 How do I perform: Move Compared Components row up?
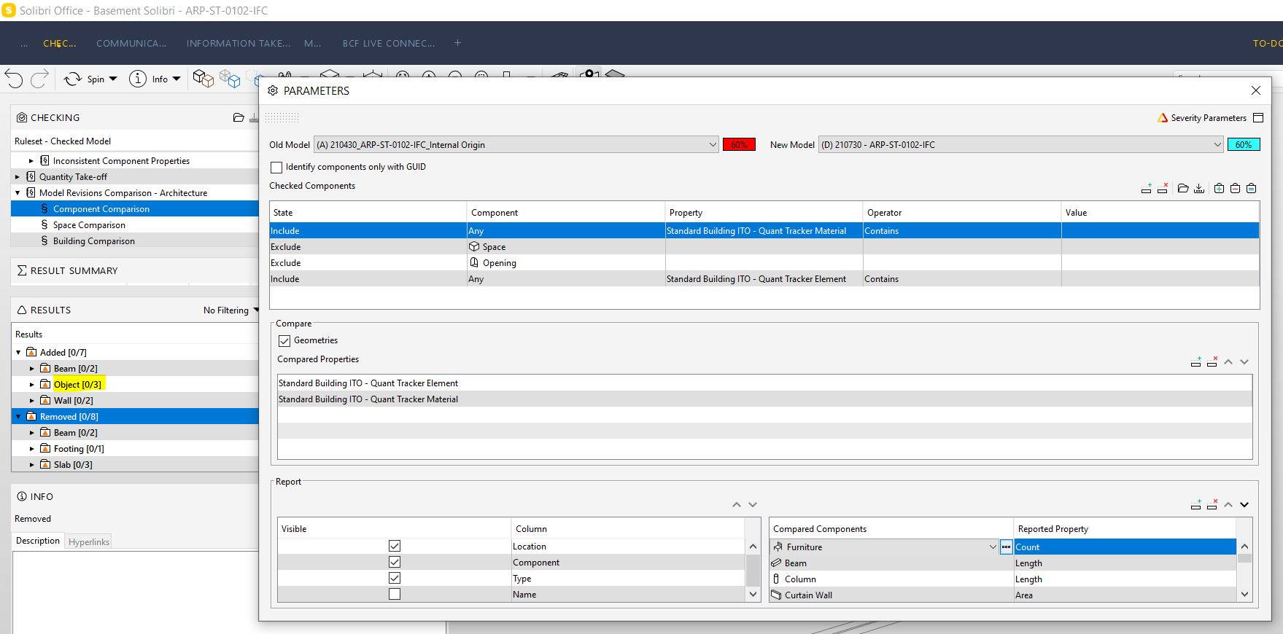pos(1228,504)
